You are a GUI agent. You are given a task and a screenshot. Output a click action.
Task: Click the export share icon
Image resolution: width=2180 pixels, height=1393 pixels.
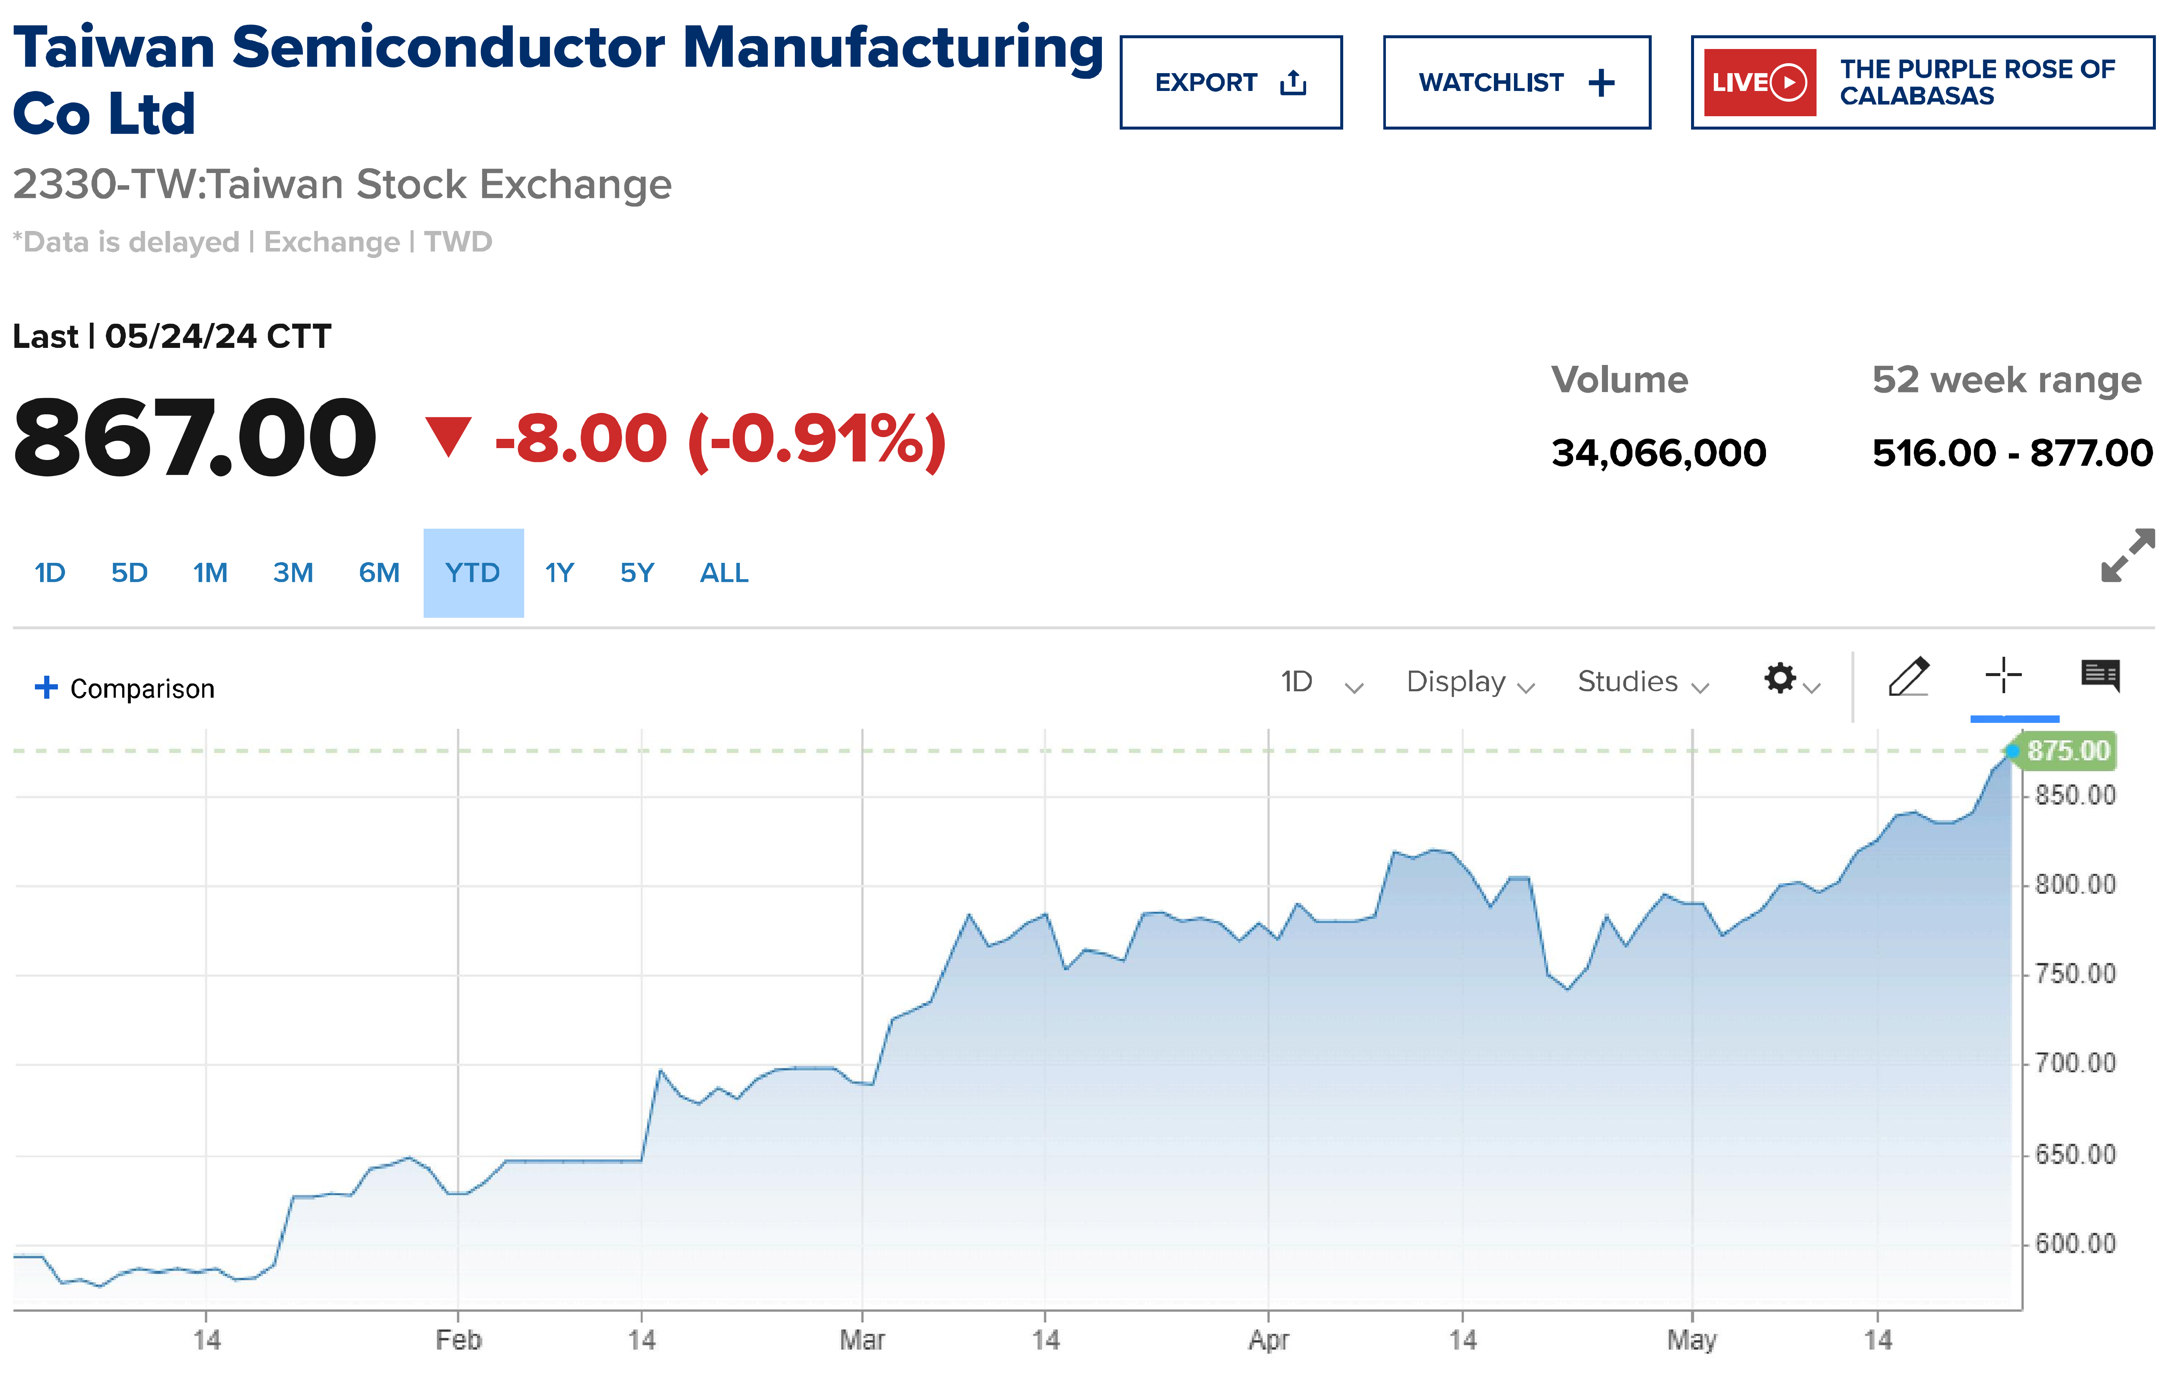tap(1293, 83)
